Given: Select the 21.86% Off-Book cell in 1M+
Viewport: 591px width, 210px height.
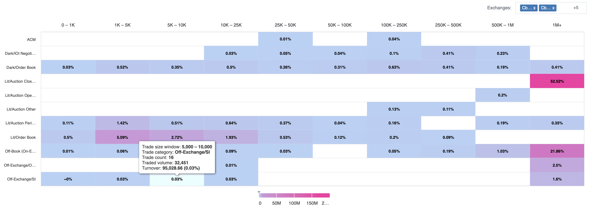Looking at the screenshot, I should 557,151.
